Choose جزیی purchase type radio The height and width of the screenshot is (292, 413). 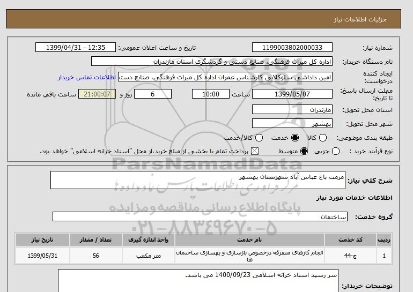coord(336,151)
